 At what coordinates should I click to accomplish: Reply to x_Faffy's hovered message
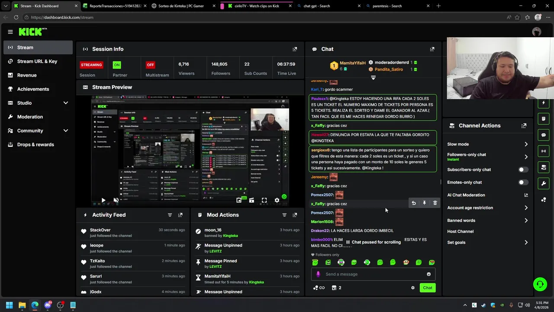pyautogui.click(x=414, y=203)
